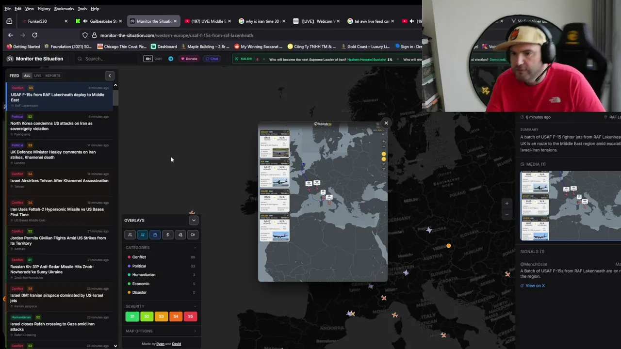621x349 pixels.
Task: Toggle the blue highlighted third overlay icon
Action: (x=155, y=235)
